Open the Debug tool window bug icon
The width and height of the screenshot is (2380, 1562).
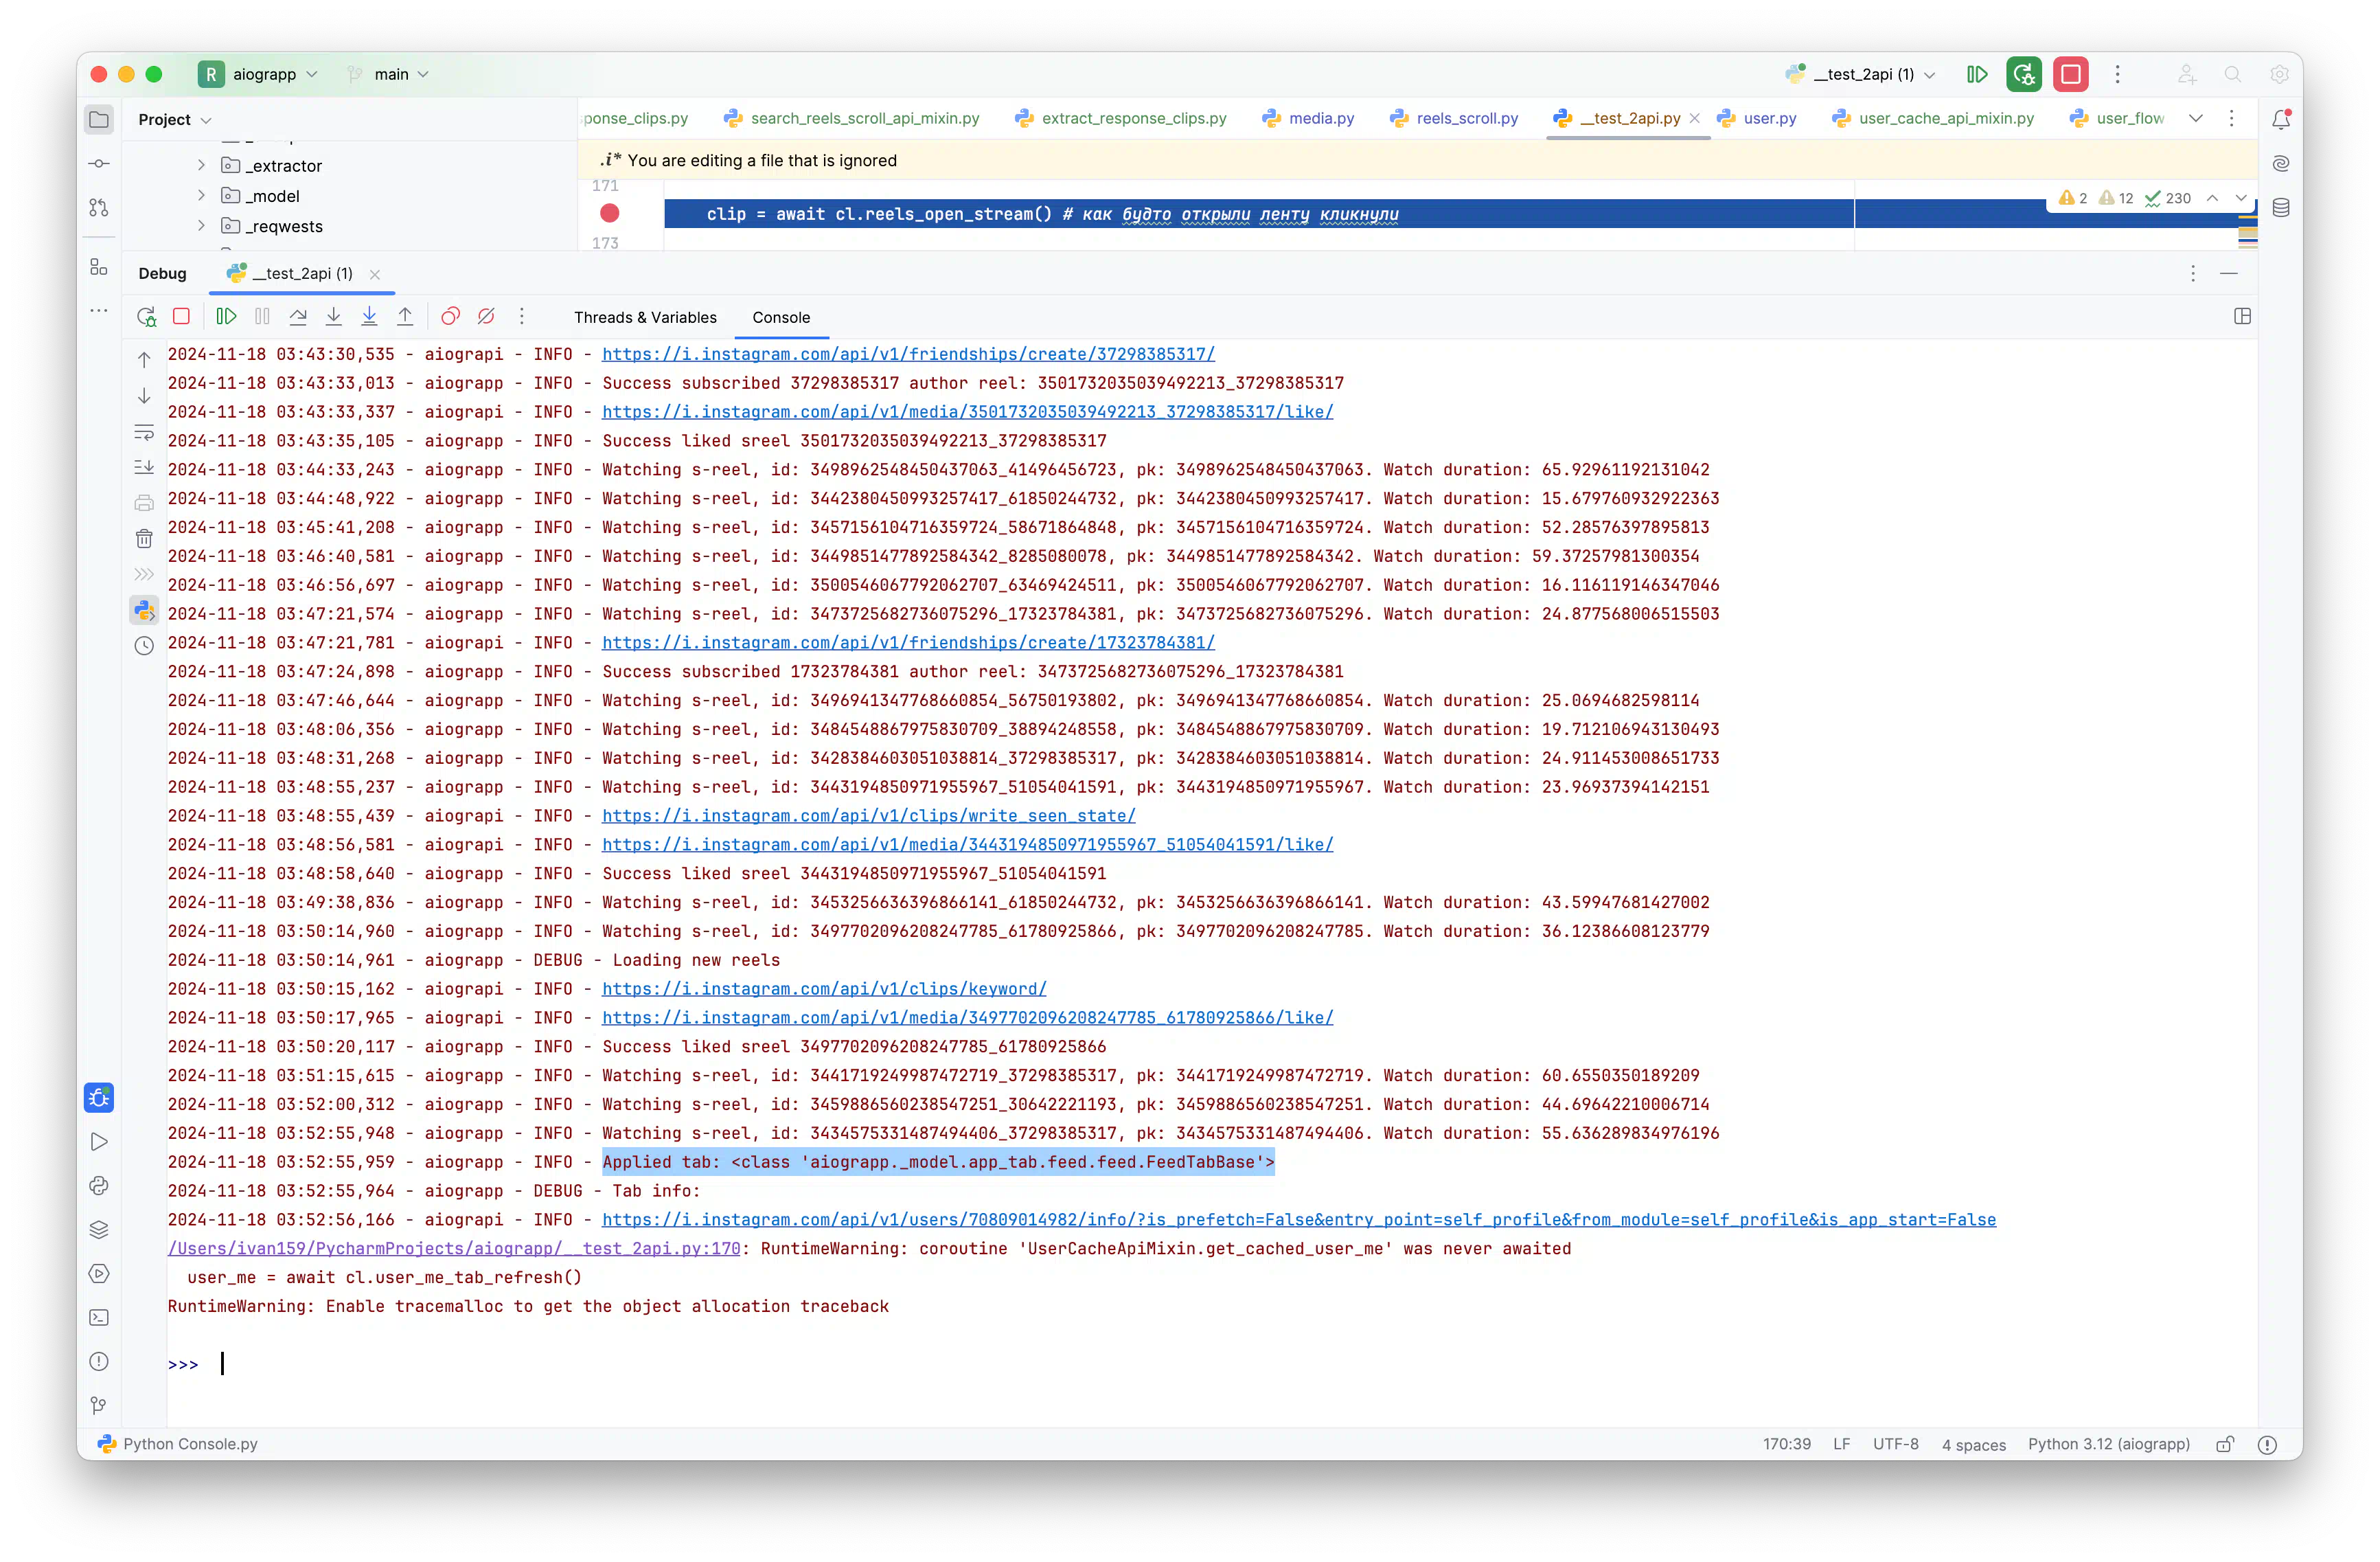click(x=99, y=1098)
